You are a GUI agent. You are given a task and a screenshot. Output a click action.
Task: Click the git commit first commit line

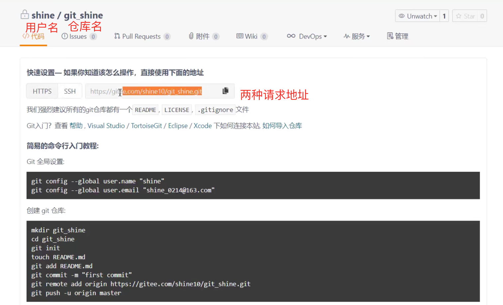(81, 275)
